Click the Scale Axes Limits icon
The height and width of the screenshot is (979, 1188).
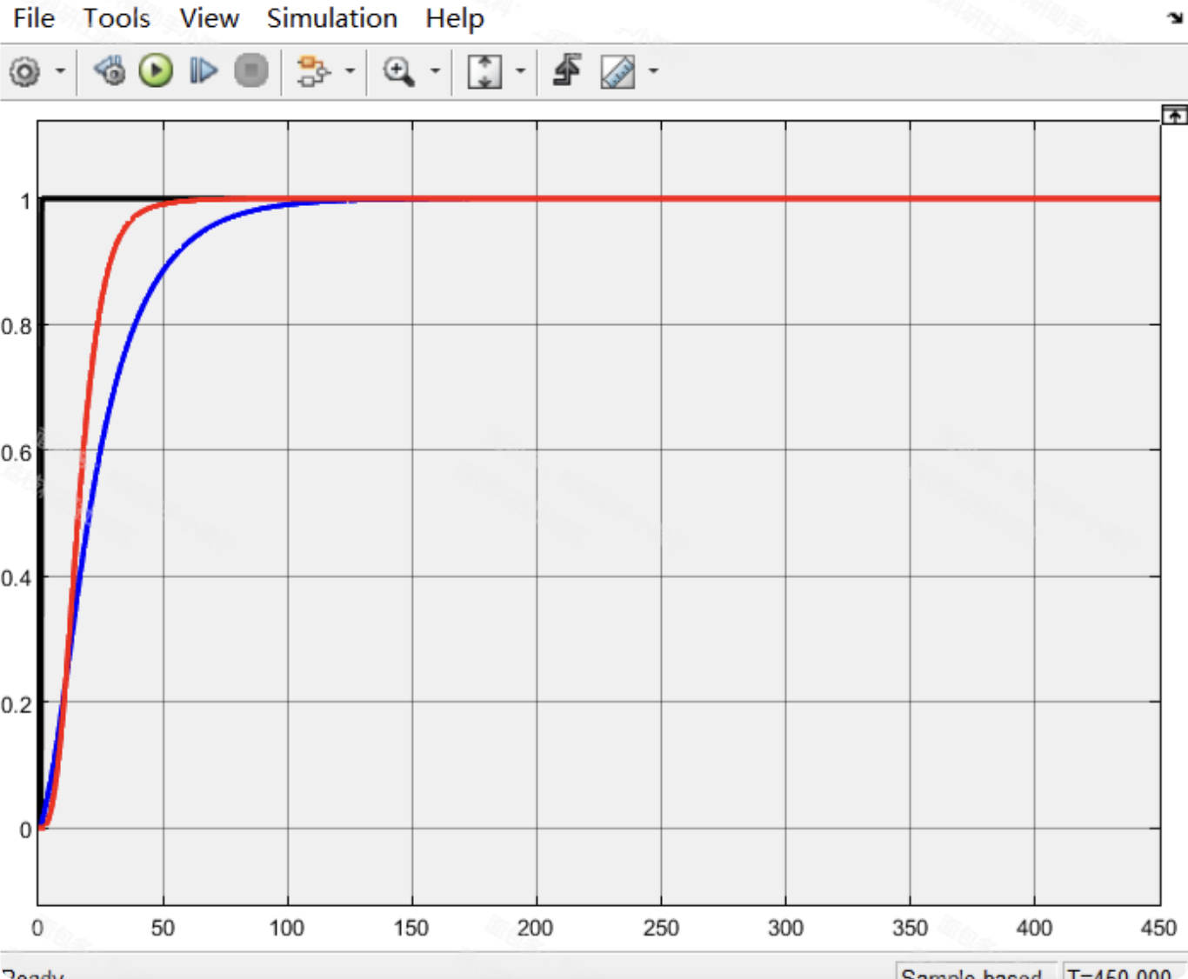484,71
